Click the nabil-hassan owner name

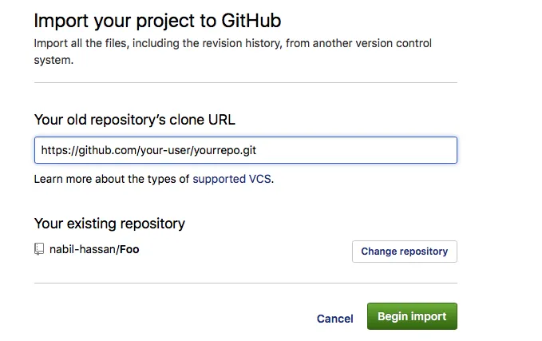[82, 250]
